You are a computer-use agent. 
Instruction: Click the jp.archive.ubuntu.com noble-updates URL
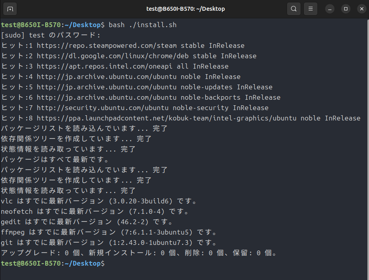107,87
